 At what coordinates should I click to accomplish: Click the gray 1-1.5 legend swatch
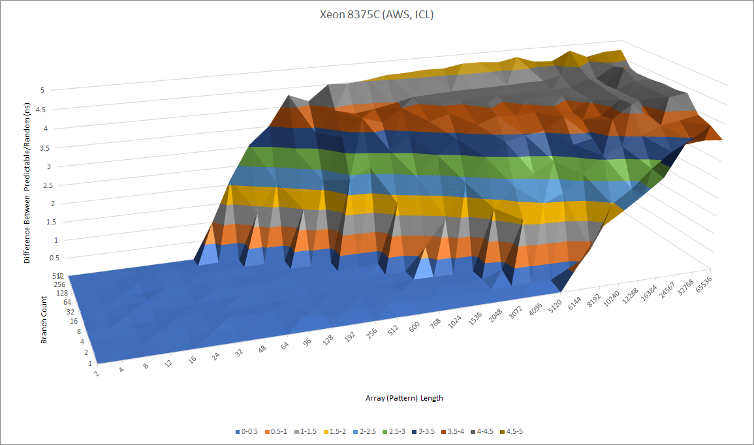tap(296, 431)
